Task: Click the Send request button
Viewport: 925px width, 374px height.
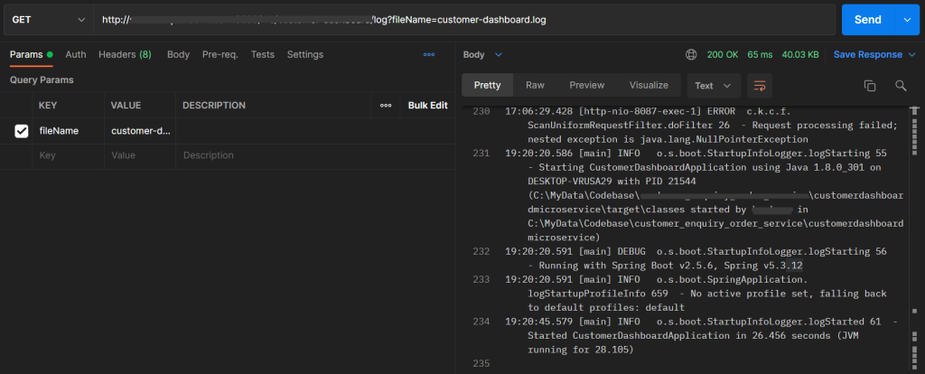Action: point(867,19)
